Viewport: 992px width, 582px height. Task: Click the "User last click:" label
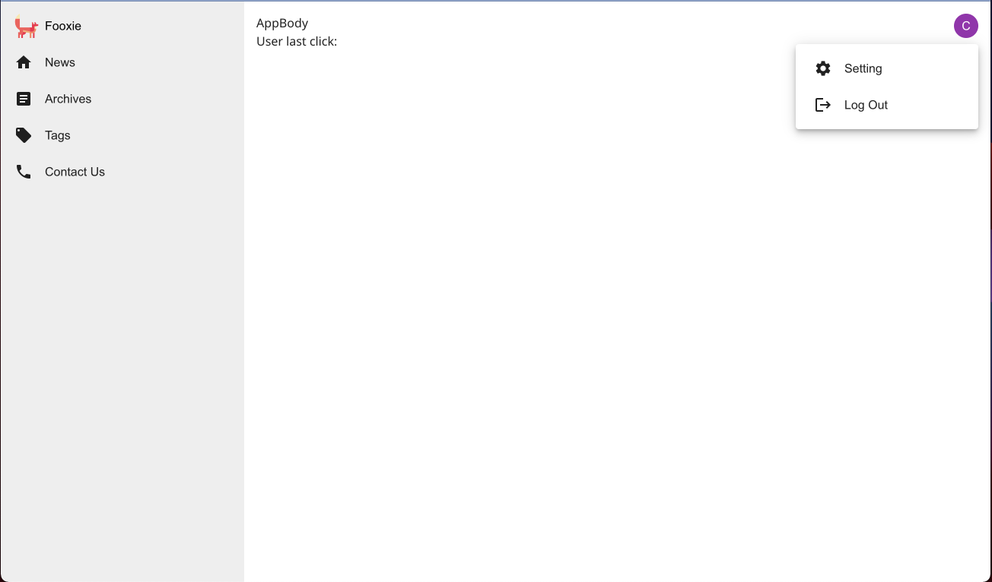pyautogui.click(x=297, y=41)
